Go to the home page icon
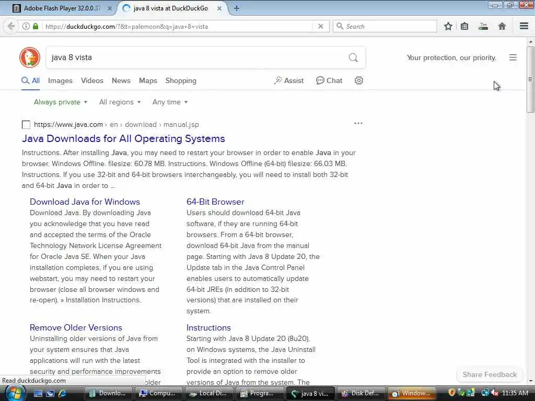This screenshot has width=535, height=401. click(x=502, y=26)
